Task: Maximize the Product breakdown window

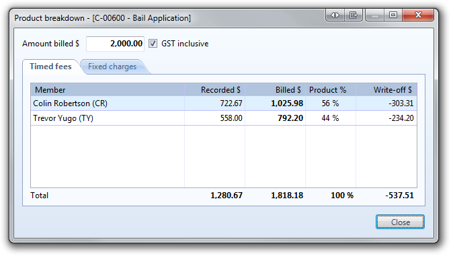Action: point(393,15)
